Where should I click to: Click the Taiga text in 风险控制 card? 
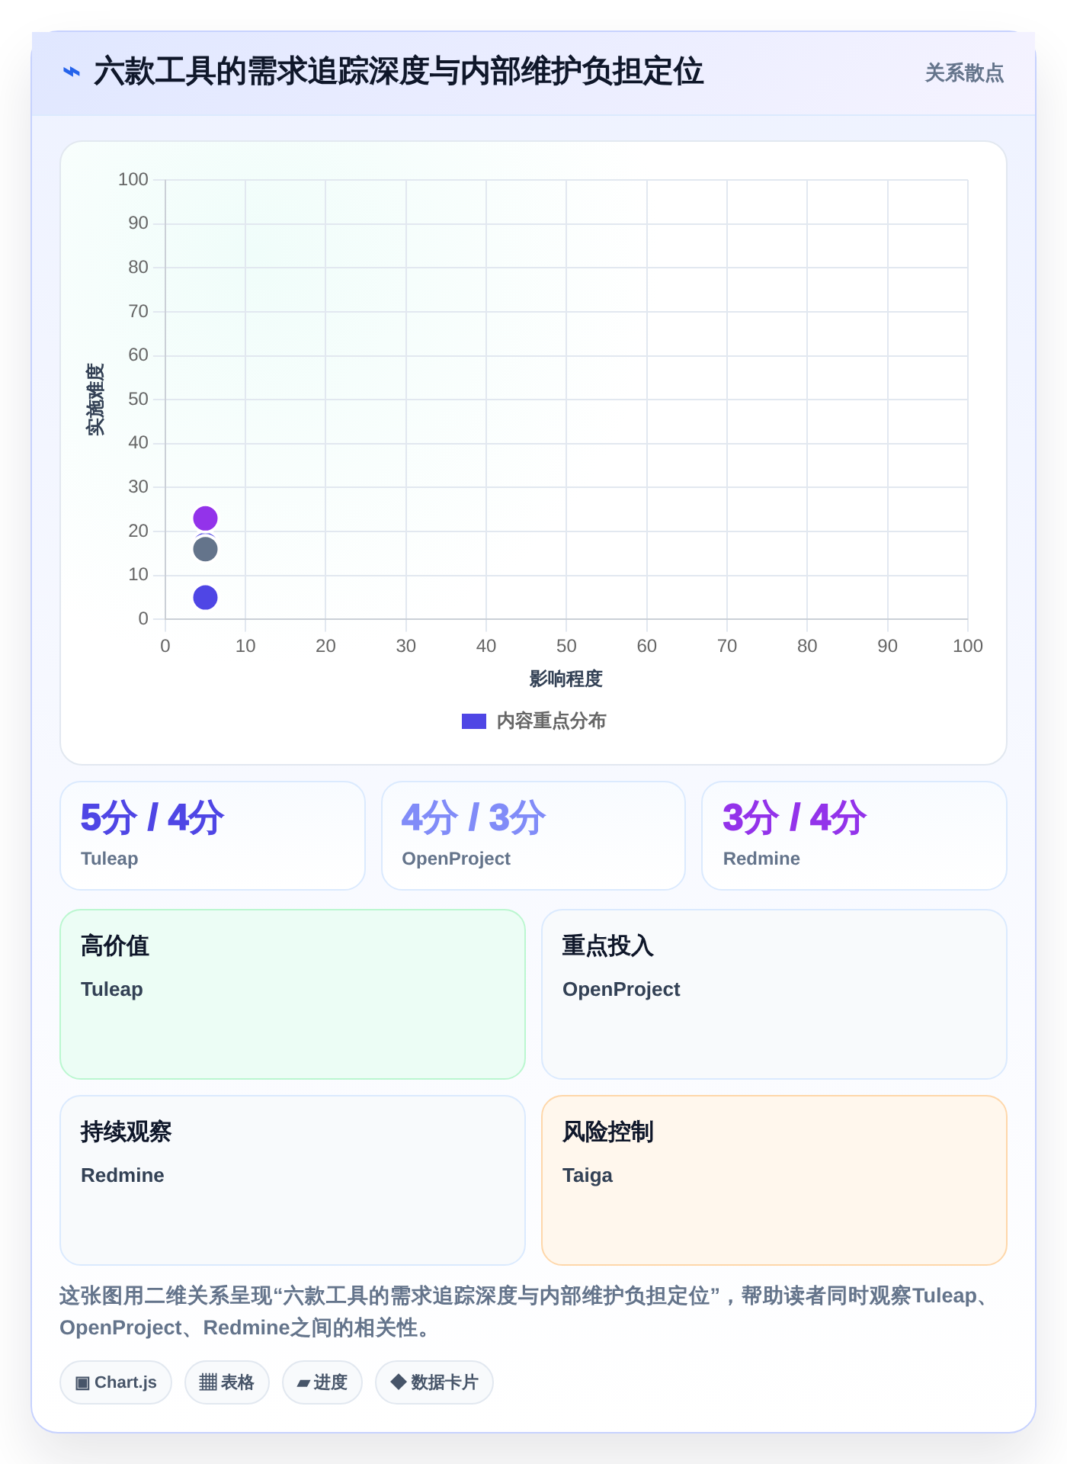pos(588,1175)
